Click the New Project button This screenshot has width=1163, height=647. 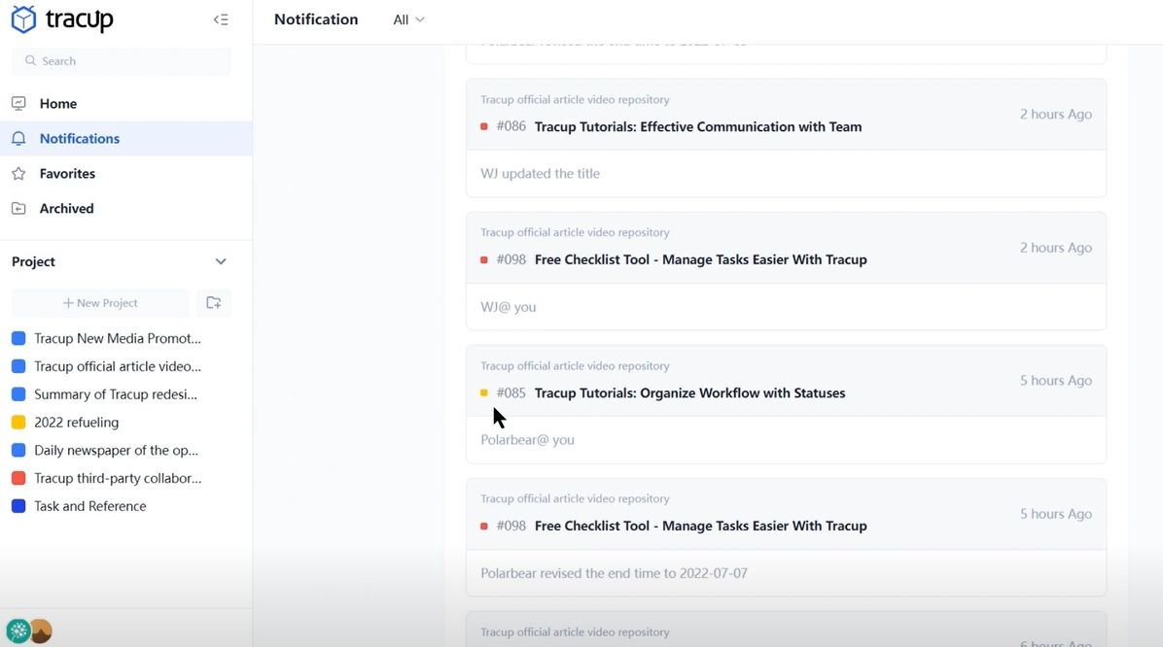99,303
